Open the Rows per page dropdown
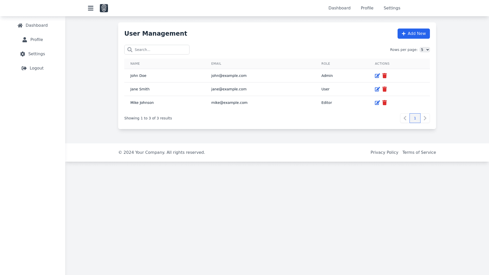Image resolution: width=489 pixels, height=275 pixels. point(425,50)
